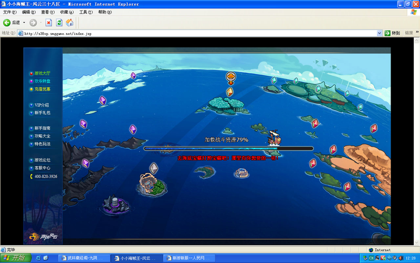Viewport: 420px width, 263px height.
Task: Click the 400-820-3926 phone number
Action: (x=46, y=176)
